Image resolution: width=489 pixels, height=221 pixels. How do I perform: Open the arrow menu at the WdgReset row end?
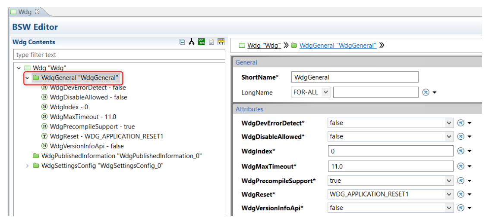coord(469,195)
